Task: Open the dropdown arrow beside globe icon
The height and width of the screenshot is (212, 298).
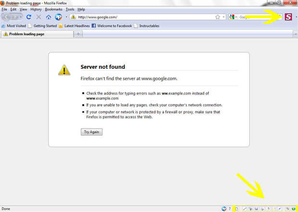Action: tap(66, 17)
